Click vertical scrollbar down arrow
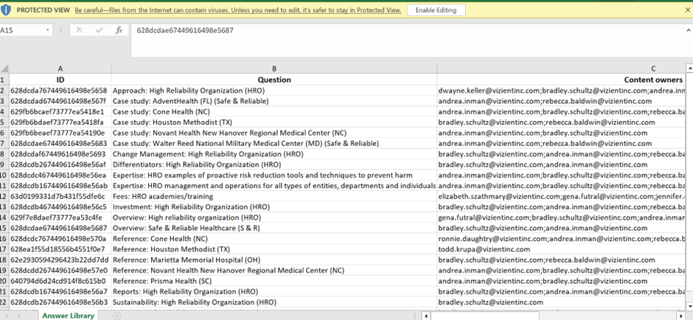Screen dimensions: 693x320 pyautogui.click(x=689, y=306)
